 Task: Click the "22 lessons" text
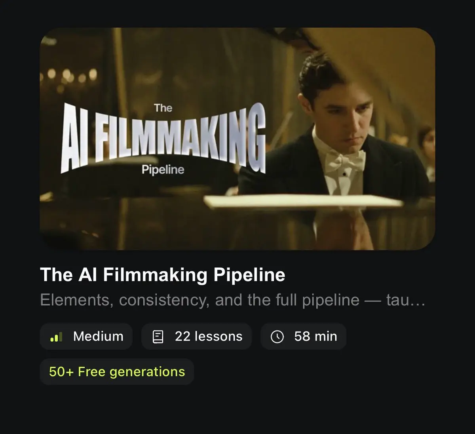pyautogui.click(x=209, y=337)
